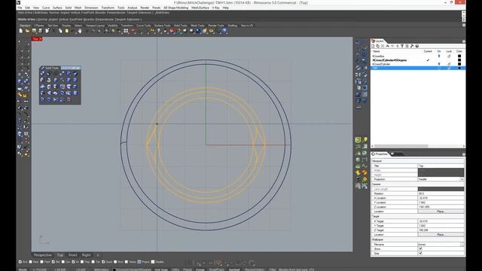The image size is (482, 271).
Task: Click Delete layer X icon in Layers panel
Action: [x=383, y=46]
